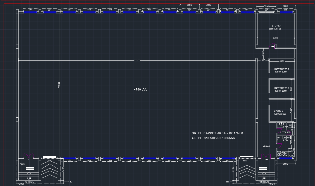This screenshot has width=315, height=186.
Task: Select the STORE-1 room label
Action: (x=277, y=26)
